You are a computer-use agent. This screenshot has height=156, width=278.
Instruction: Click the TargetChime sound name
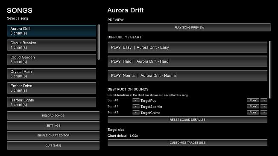pyautogui.click(x=150, y=113)
